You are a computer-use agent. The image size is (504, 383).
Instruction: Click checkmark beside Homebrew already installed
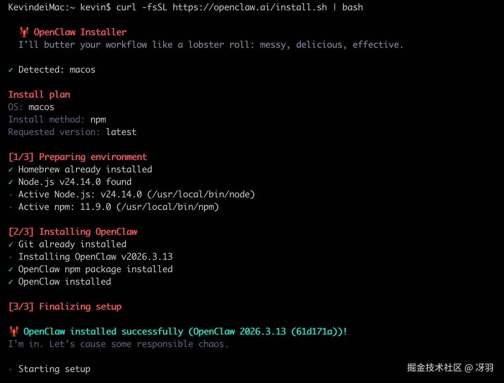[x=11, y=169]
